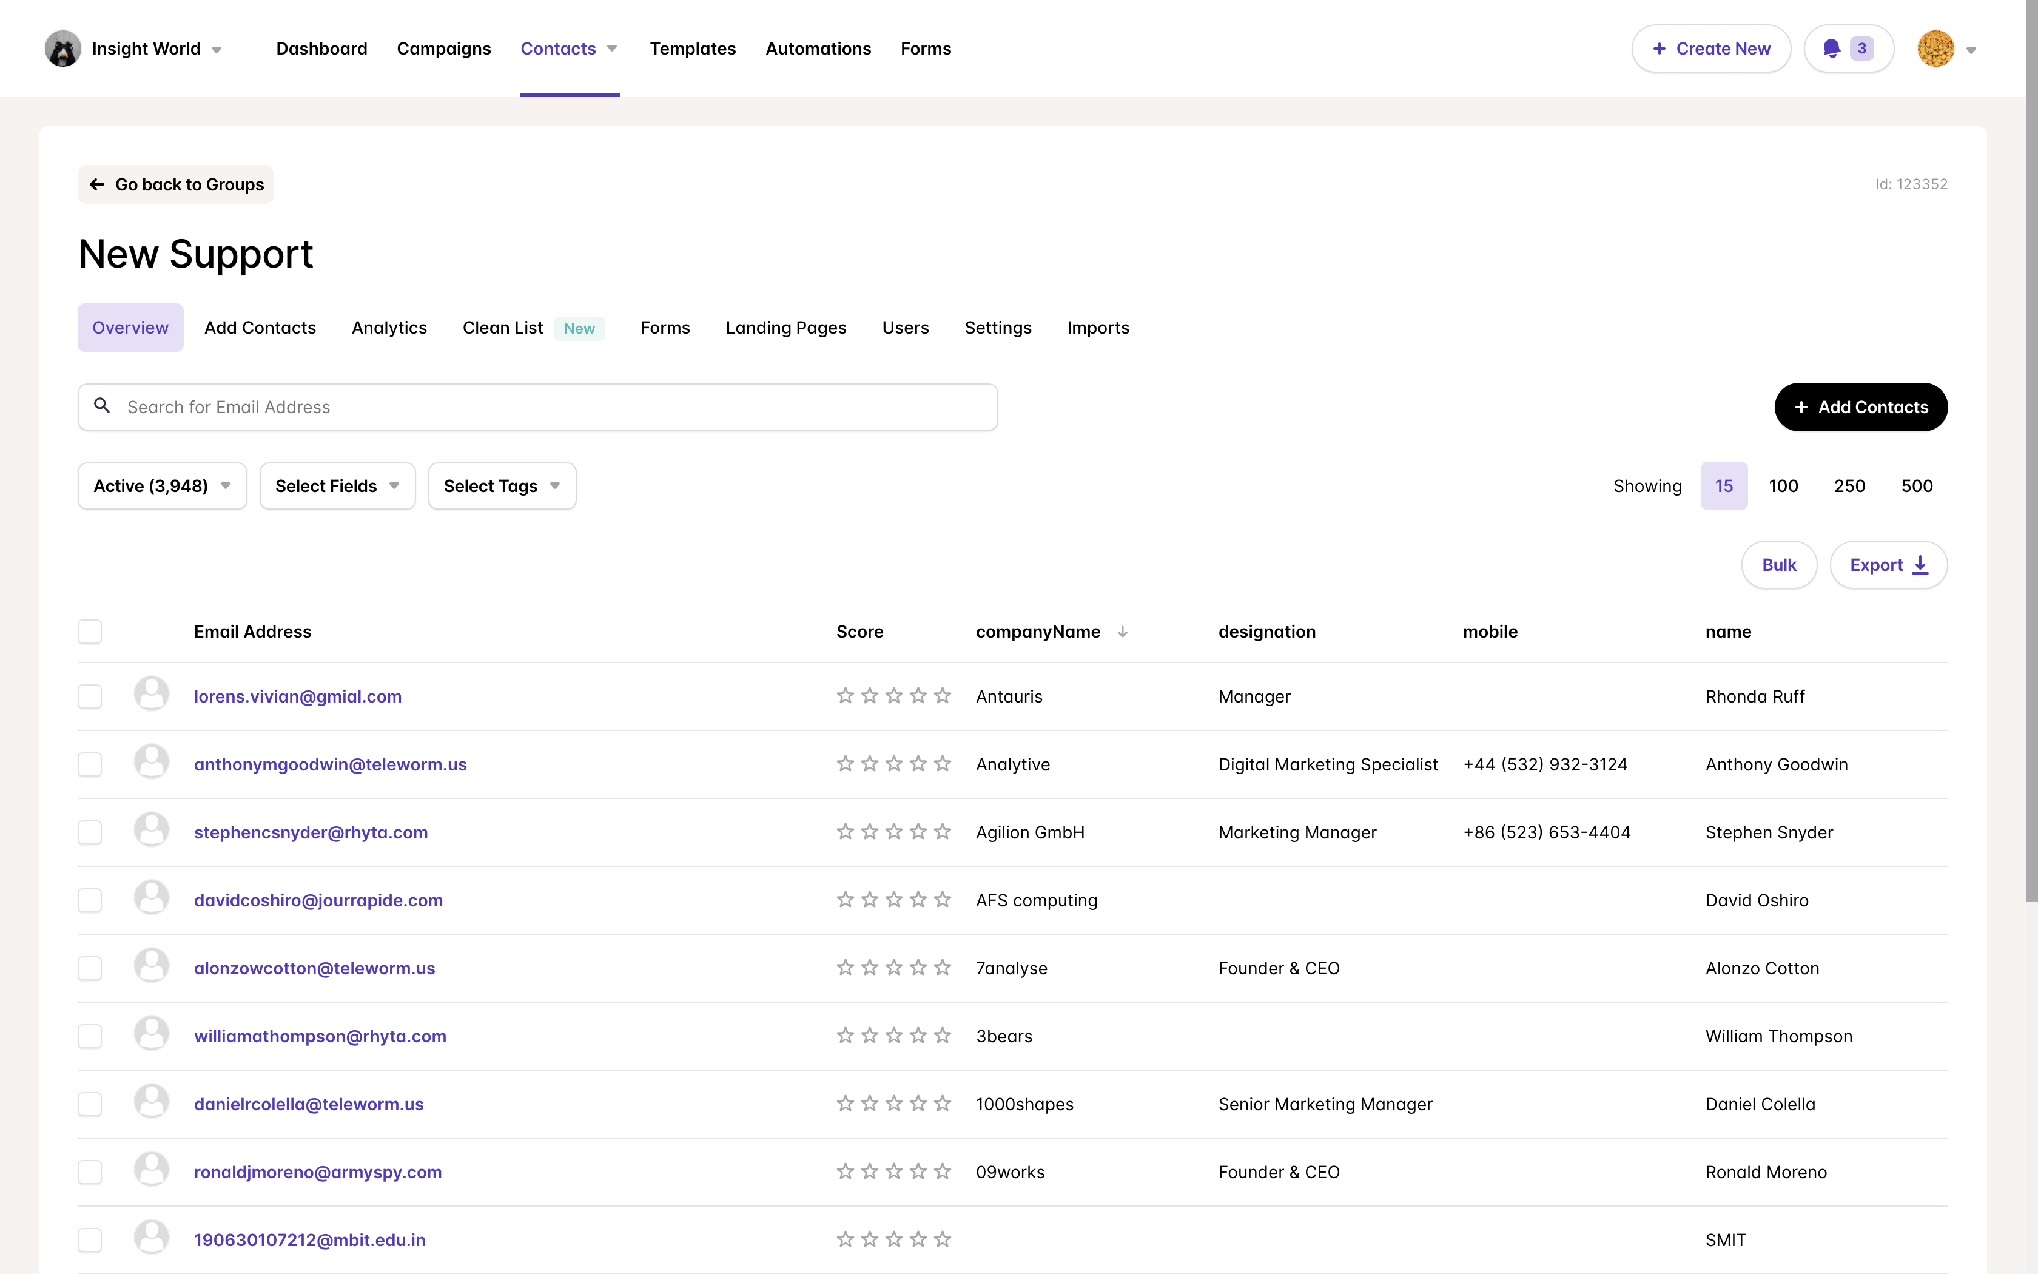Click avatar icon for lorens.vivian@gmial.com
The width and height of the screenshot is (2038, 1274).
[x=152, y=694]
